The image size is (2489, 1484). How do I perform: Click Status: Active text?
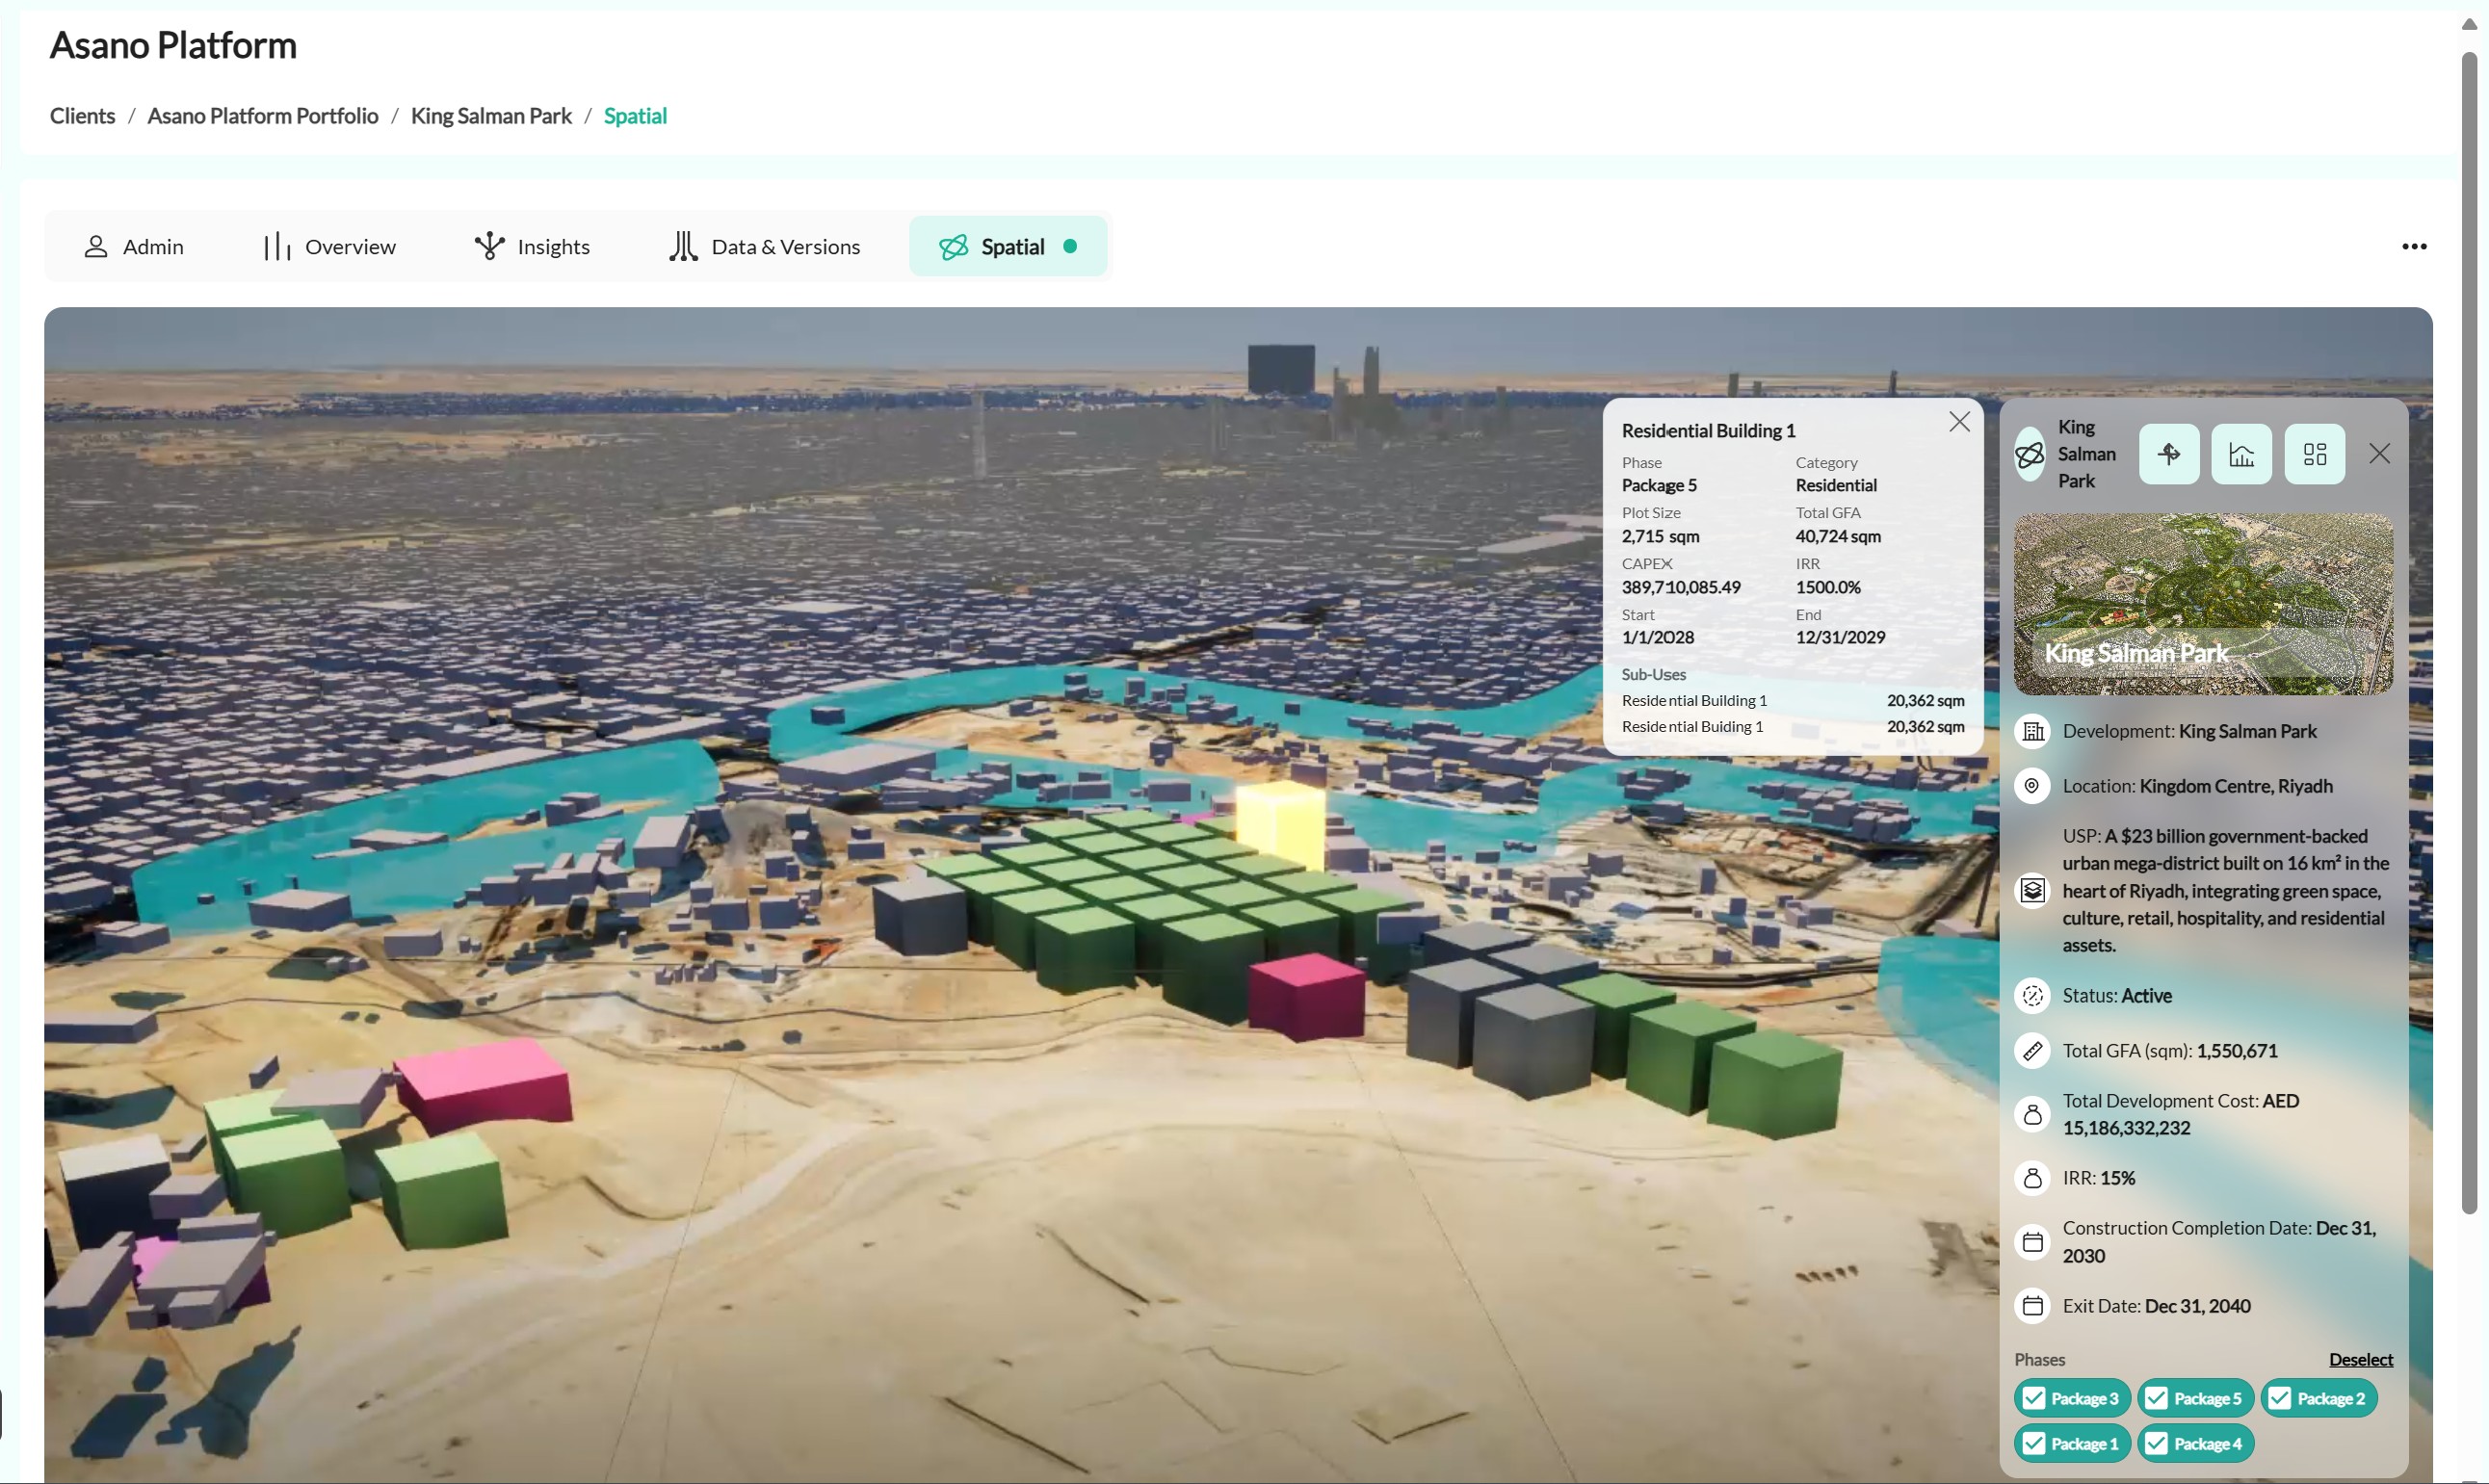(2116, 996)
